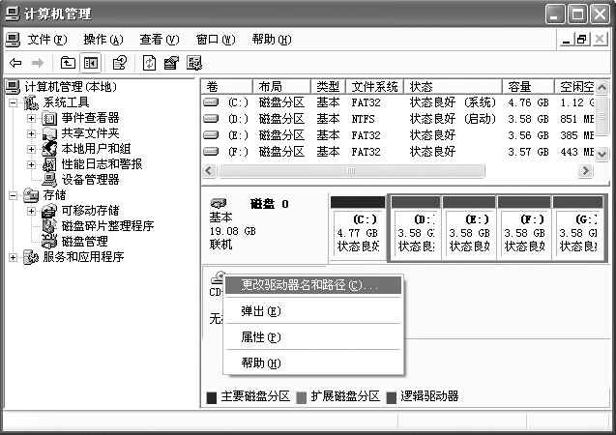Click the drive icon of volume (E:) row
This screenshot has height=435, width=616.
[211, 135]
